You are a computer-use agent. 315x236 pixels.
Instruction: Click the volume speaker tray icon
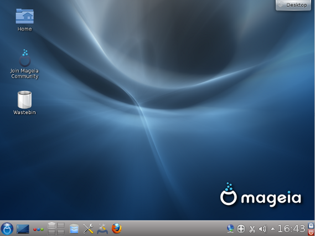pos(262,229)
